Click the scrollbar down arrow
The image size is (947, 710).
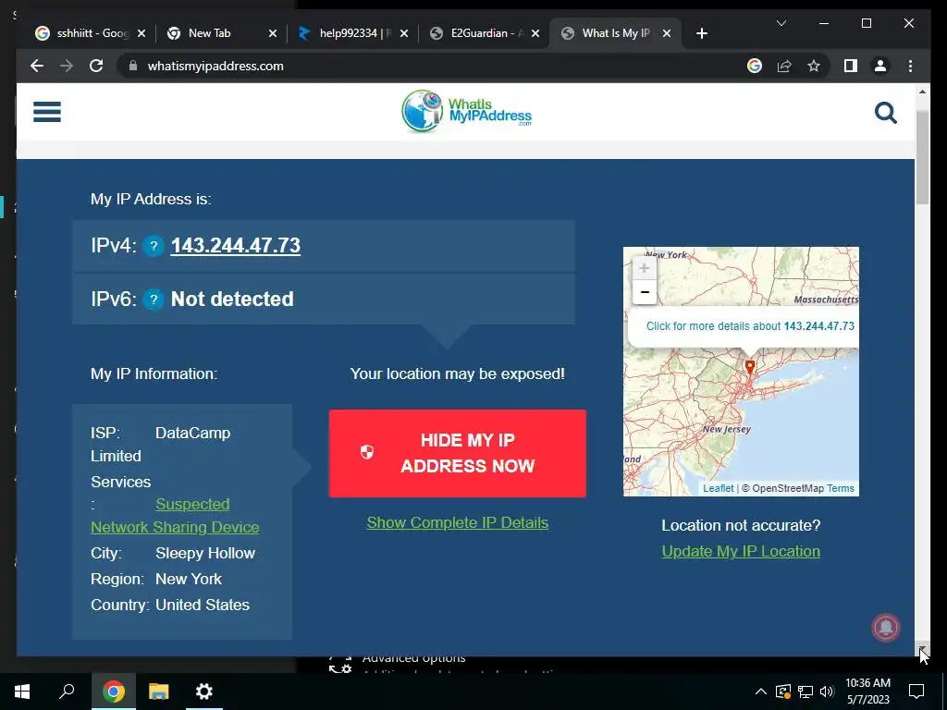(922, 650)
